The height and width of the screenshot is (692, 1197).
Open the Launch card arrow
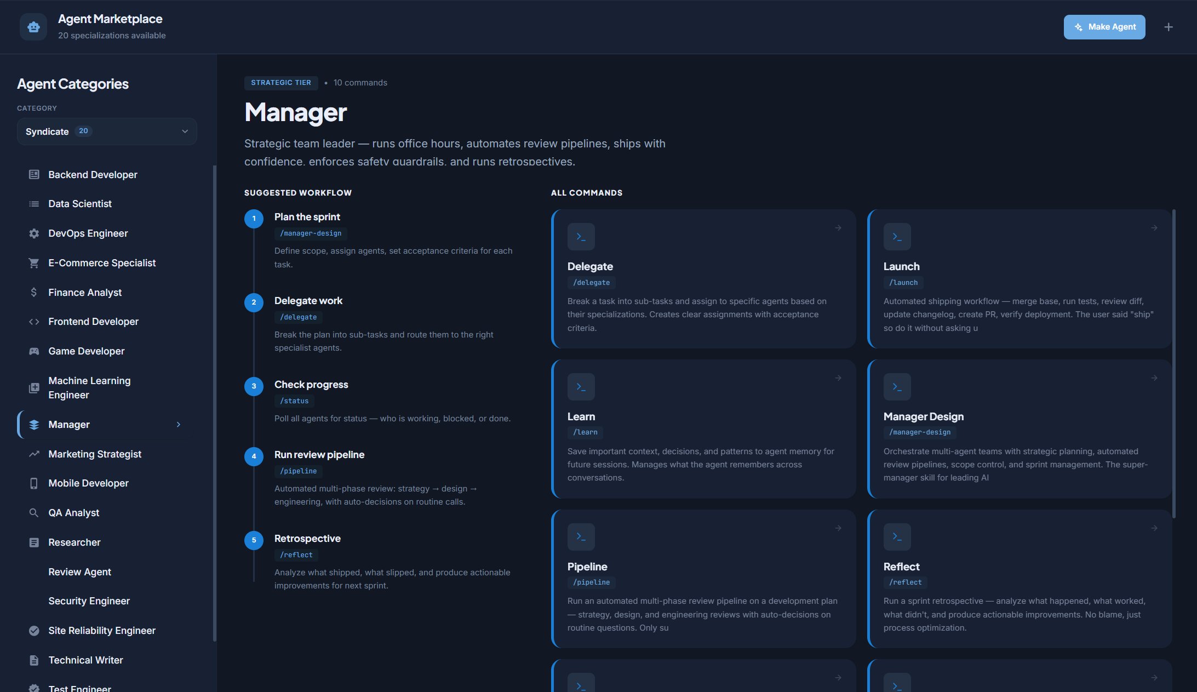pyautogui.click(x=1154, y=228)
